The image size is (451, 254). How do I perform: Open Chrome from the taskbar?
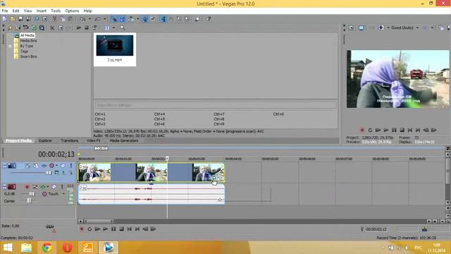pos(47,248)
